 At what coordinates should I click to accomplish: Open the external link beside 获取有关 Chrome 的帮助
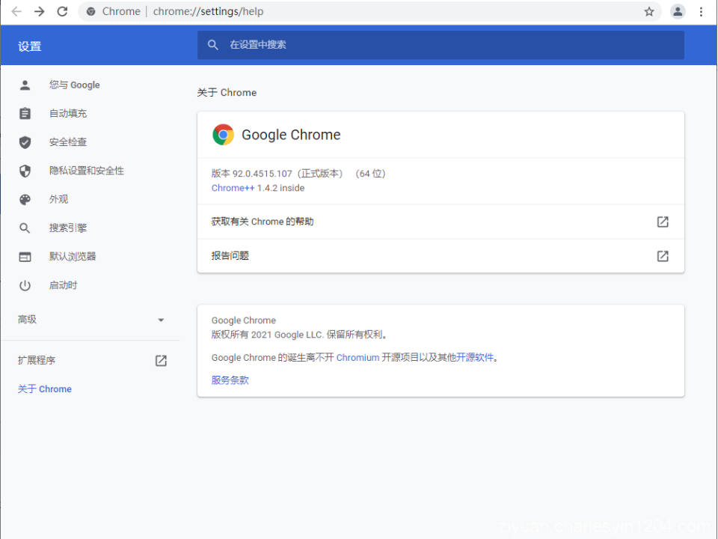pyautogui.click(x=663, y=222)
